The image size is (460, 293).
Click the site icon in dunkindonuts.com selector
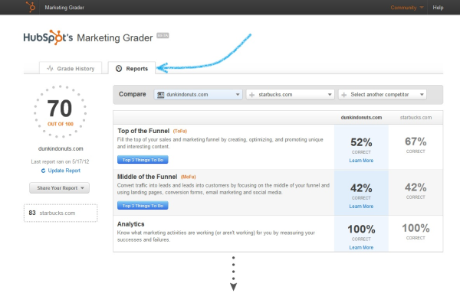click(160, 95)
